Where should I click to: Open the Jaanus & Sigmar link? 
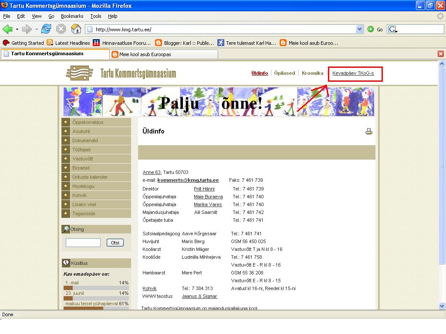pyautogui.click(x=199, y=296)
